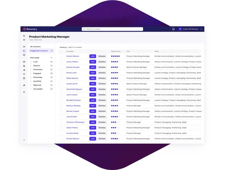Click the funnel filter icon in the sidebar
Viewport: 225px width, 170px height.
(x=24, y=74)
